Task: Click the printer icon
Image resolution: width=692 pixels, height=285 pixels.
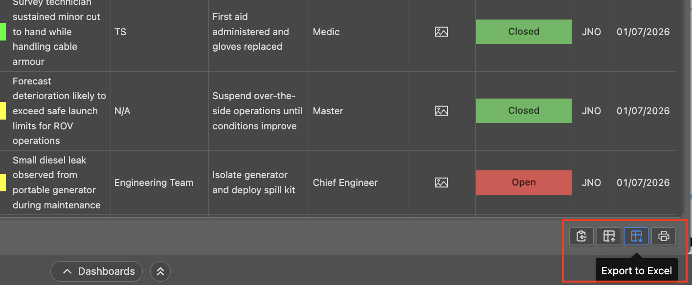Action: click(x=664, y=236)
